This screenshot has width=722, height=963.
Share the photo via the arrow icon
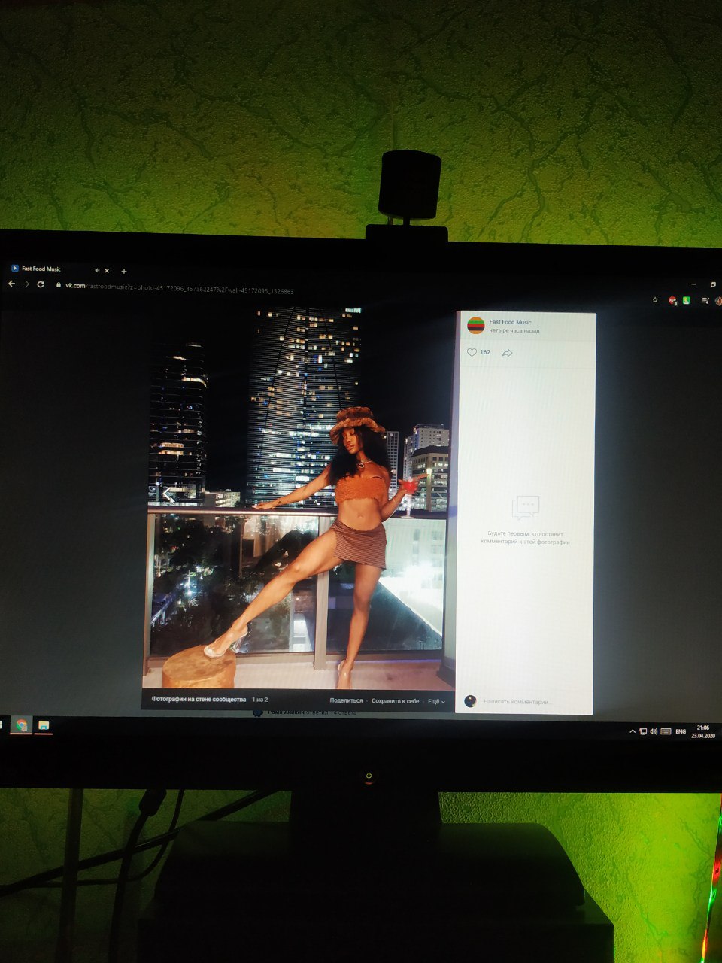(x=507, y=353)
